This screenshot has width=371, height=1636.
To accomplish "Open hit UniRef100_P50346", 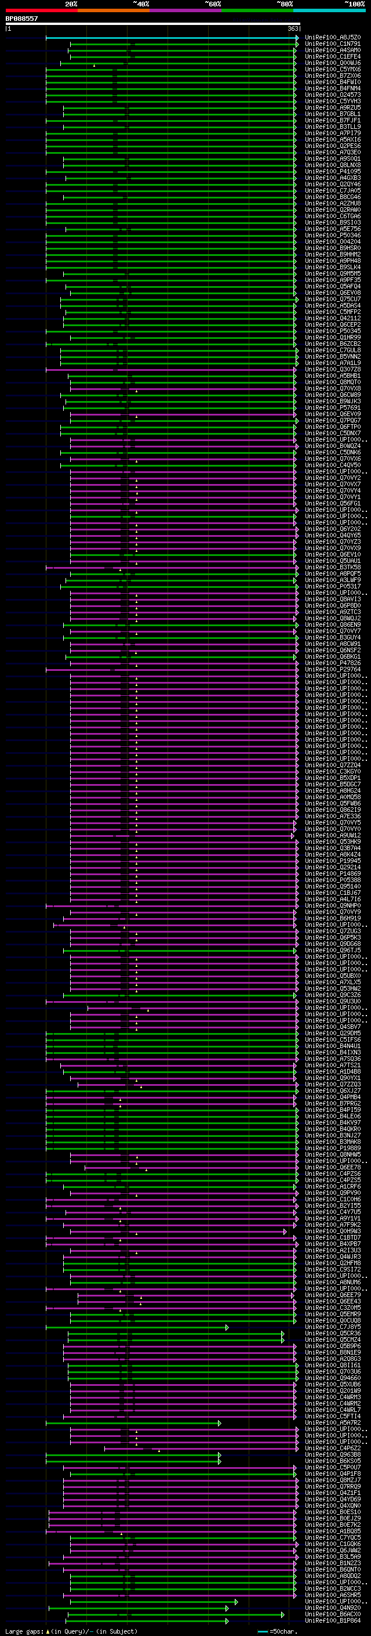I will [333, 235].
